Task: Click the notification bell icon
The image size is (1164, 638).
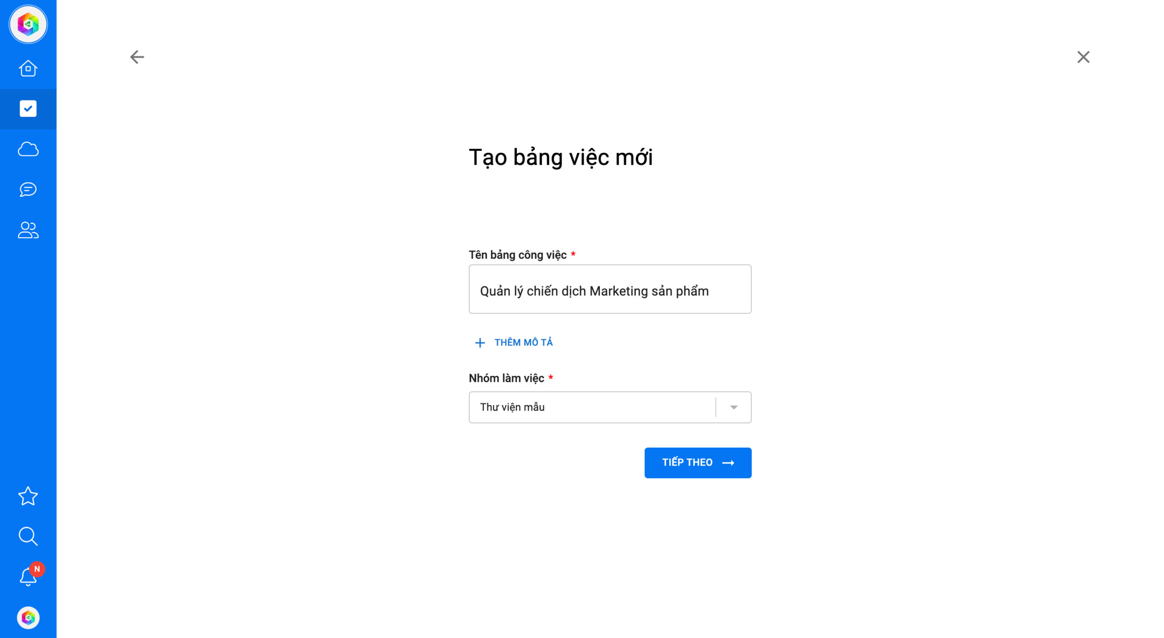Action: (28, 577)
